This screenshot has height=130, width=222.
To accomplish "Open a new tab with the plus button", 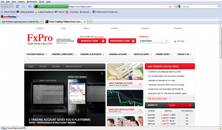I will tap(90, 22).
